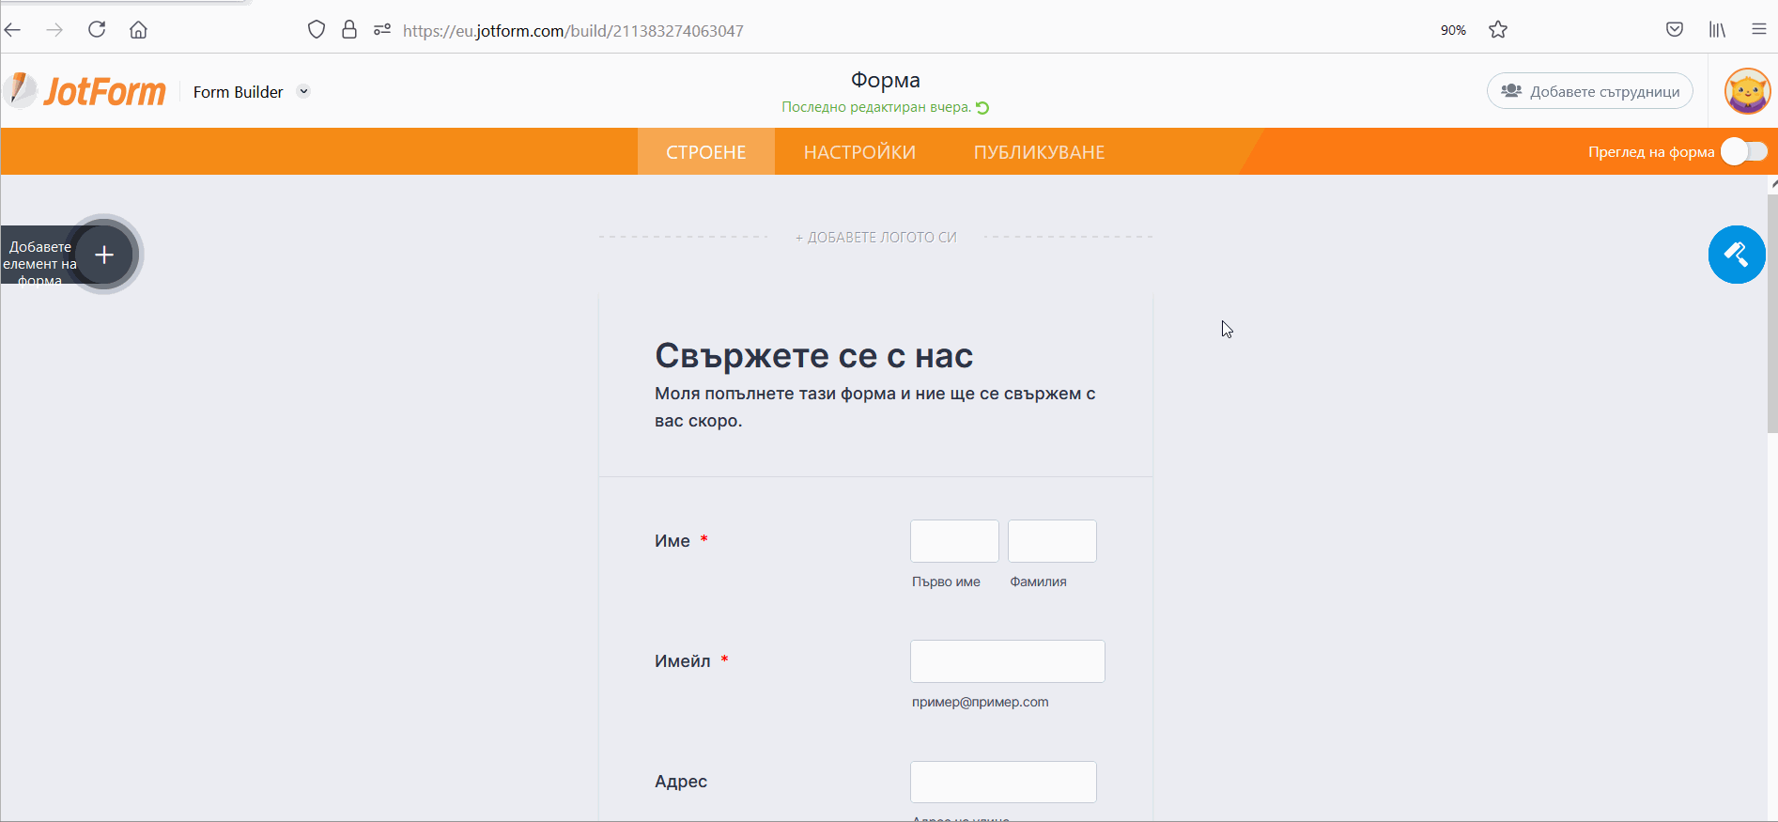Viewport: 1778px width, 822px height.
Task: Click the Добавете сътрудници button
Action: [1589, 91]
